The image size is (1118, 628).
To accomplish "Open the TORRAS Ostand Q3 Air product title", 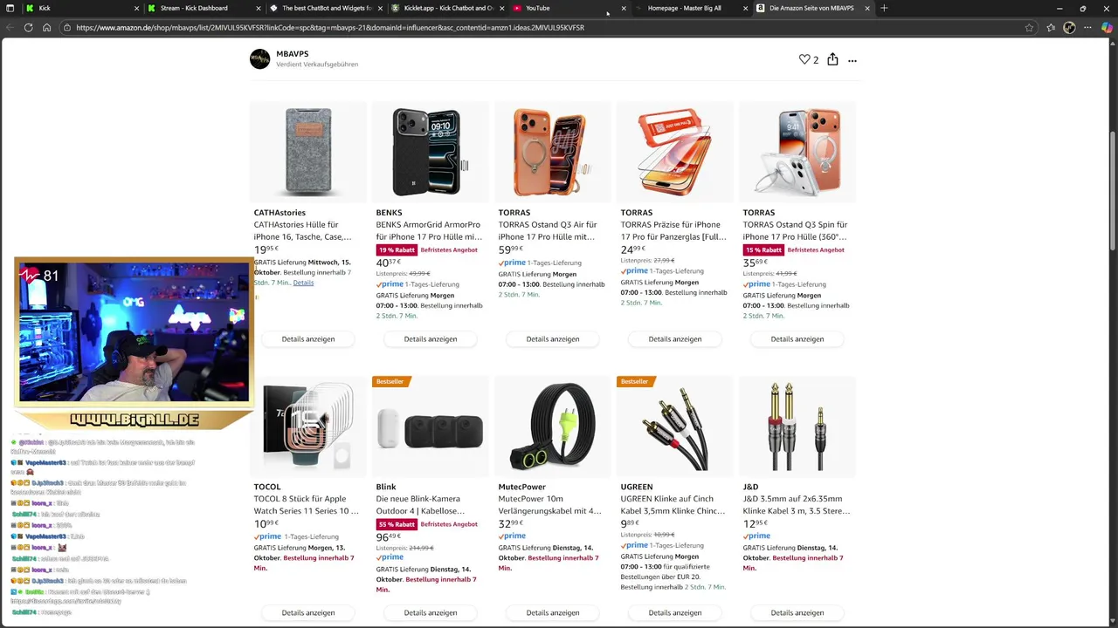I will pyautogui.click(x=548, y=230).
